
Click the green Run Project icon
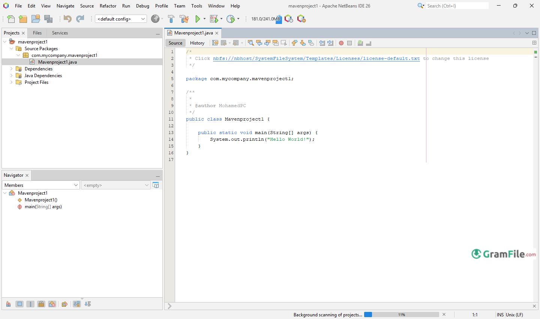(x=198, y=19)
